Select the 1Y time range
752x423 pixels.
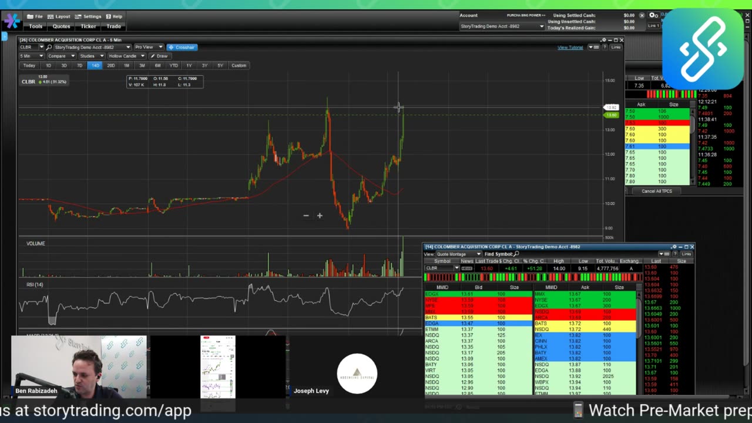pos(189,65)
